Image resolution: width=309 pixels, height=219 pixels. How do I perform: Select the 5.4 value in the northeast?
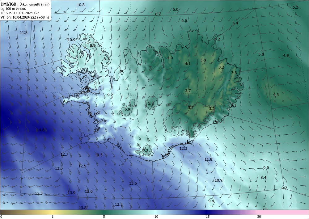235,23
